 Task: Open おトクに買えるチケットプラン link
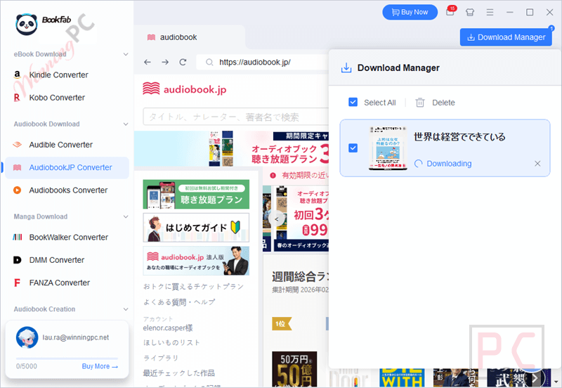(193, 287)
